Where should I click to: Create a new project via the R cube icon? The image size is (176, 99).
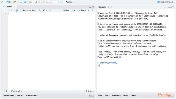click(x=9, y=2)
